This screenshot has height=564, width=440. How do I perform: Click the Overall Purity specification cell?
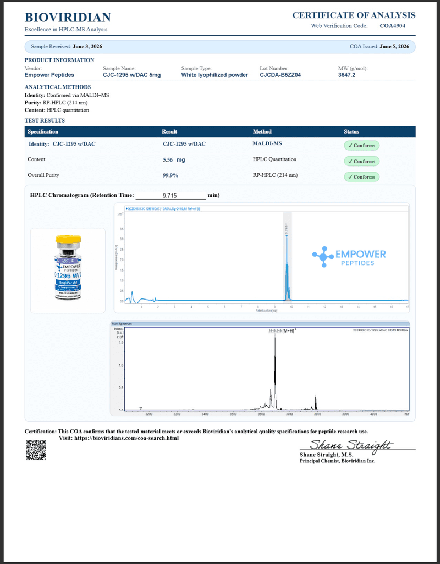(x=43, y=175)
